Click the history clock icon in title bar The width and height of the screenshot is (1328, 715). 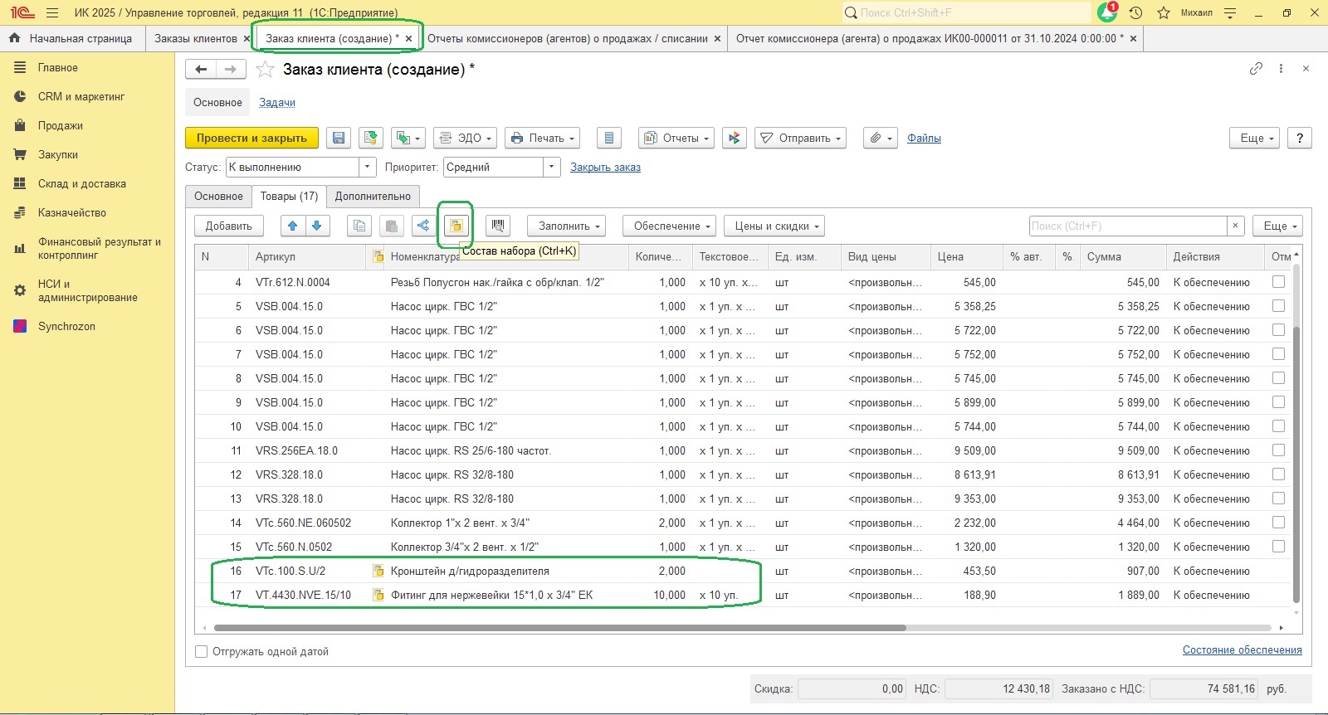point(1135,13)
